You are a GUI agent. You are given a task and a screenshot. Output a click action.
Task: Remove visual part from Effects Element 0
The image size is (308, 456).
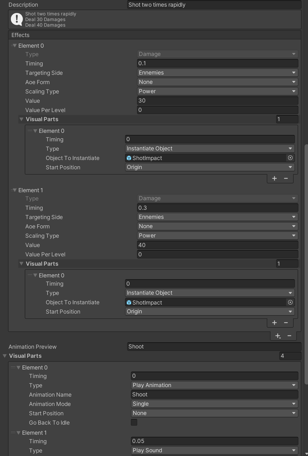pos(286,178)
